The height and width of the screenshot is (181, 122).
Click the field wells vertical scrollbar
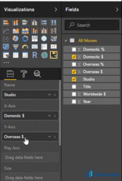60,113
